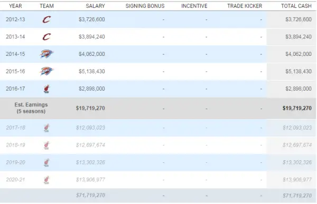Select the Heat logo in 2018-19 row
The height and width of the screenshot is (204, 317).
(x=46, y=145)
